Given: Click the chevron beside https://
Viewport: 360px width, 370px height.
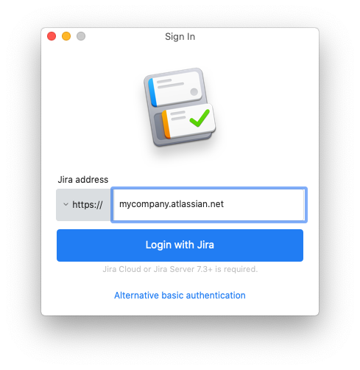Looking at the screenshot, I should 66,204.
